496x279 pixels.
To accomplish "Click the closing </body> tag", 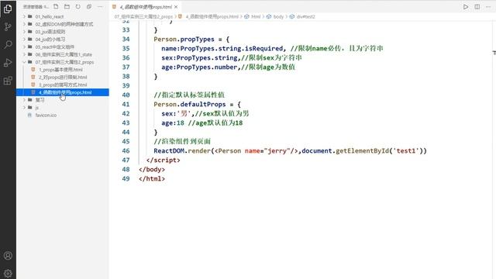I will pyautogui.click(x=152, y=169).
